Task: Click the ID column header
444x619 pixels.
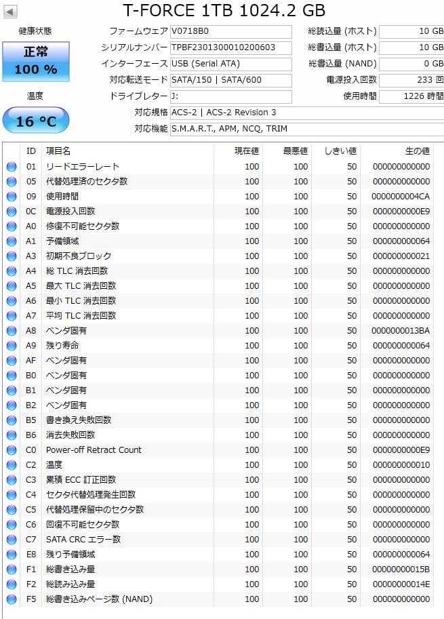Action: tap(31, 151)
